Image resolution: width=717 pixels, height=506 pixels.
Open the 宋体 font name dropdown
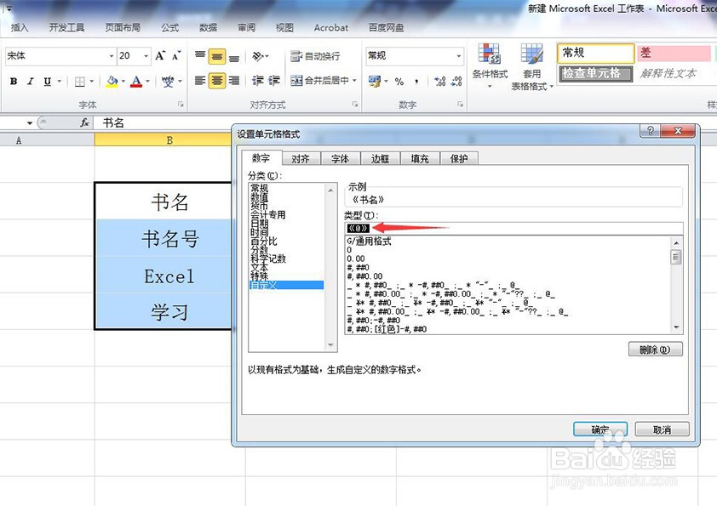point(111,56)
